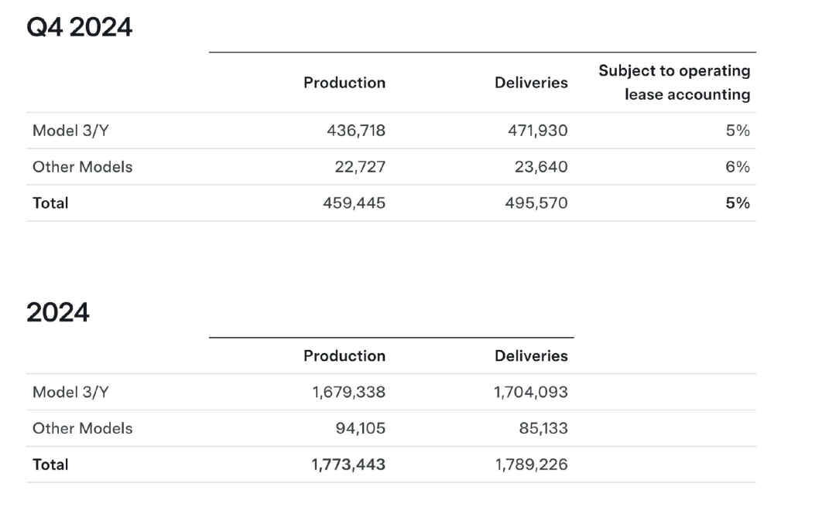Select the bold total production 1,773,443

pos(348,464)
